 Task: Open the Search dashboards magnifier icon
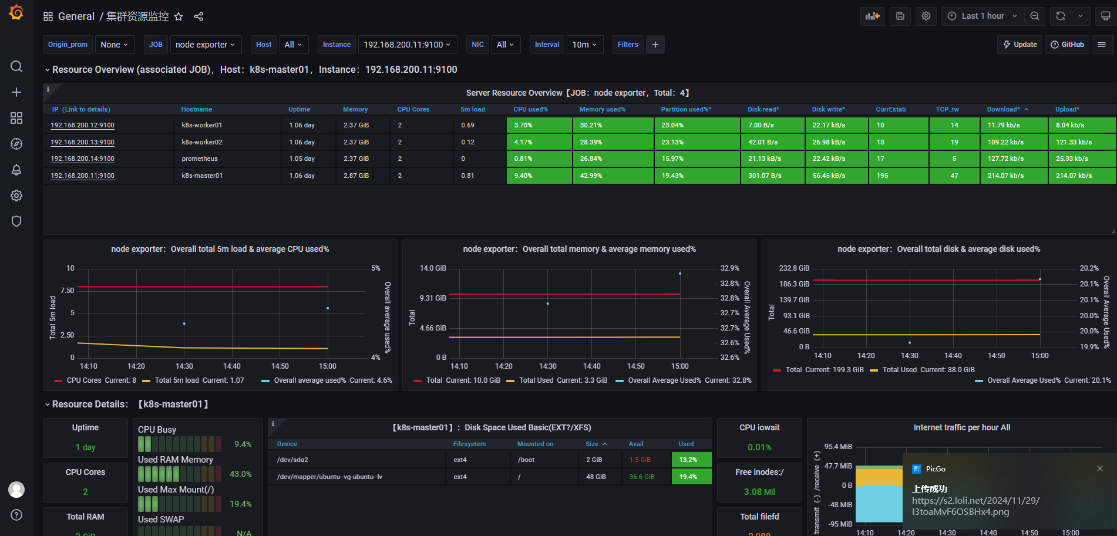coord(16,66)
